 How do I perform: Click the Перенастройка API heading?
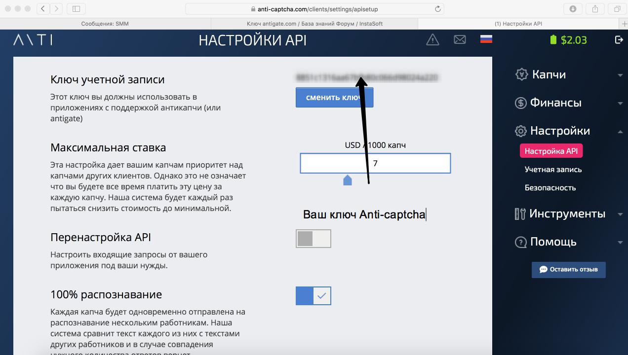[x=101, y=237]
